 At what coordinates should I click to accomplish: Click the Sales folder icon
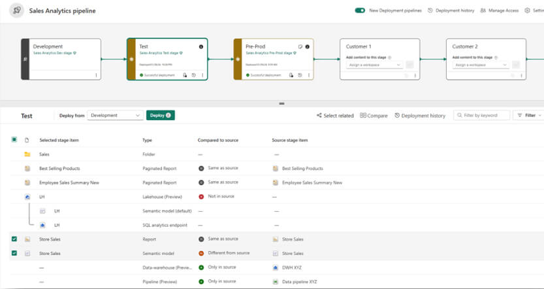point(27,154)
